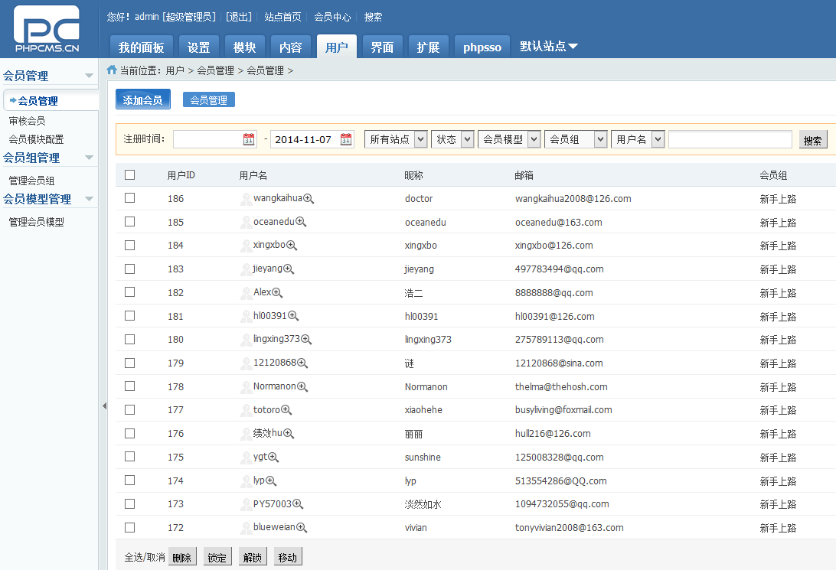Click magnifier icon next to wangkaihua
Image resolution: width=836 pixels, height=570 pixels.
click(x=309, y=199)
